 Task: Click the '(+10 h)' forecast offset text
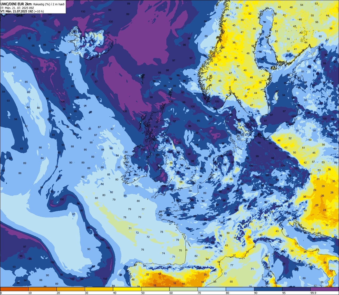pos(39,11)
